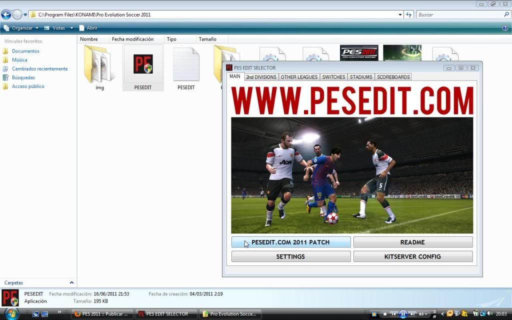
Task: Launch PESEDIT.COM 2011 PATCH button
Action: [290, 242]
